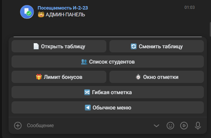Open Список студентов
The image size is (211, 138).
tap(108, 62)
